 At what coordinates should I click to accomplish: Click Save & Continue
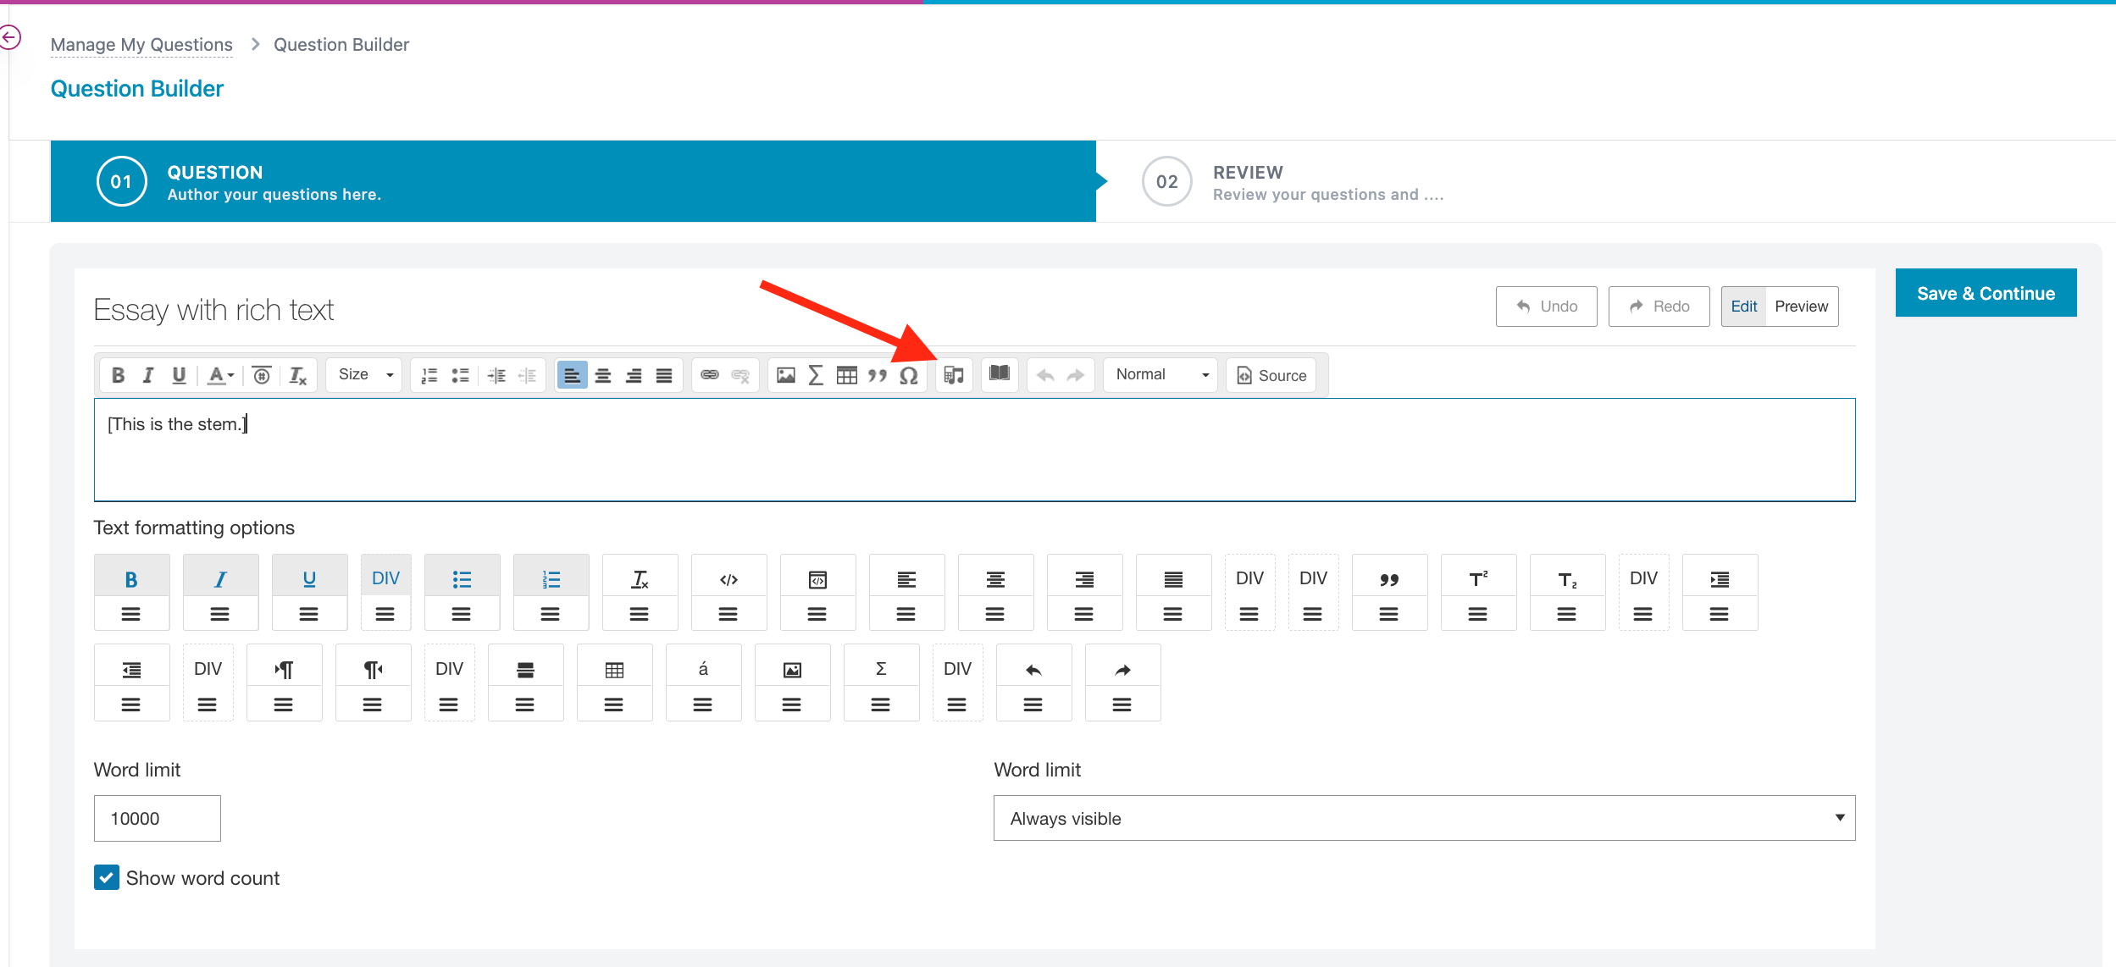click(x=1986, y=293)
